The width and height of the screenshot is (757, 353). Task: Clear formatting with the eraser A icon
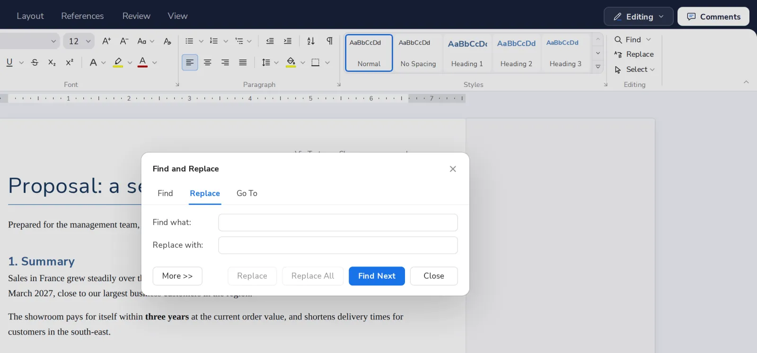(x=167, y=41)
